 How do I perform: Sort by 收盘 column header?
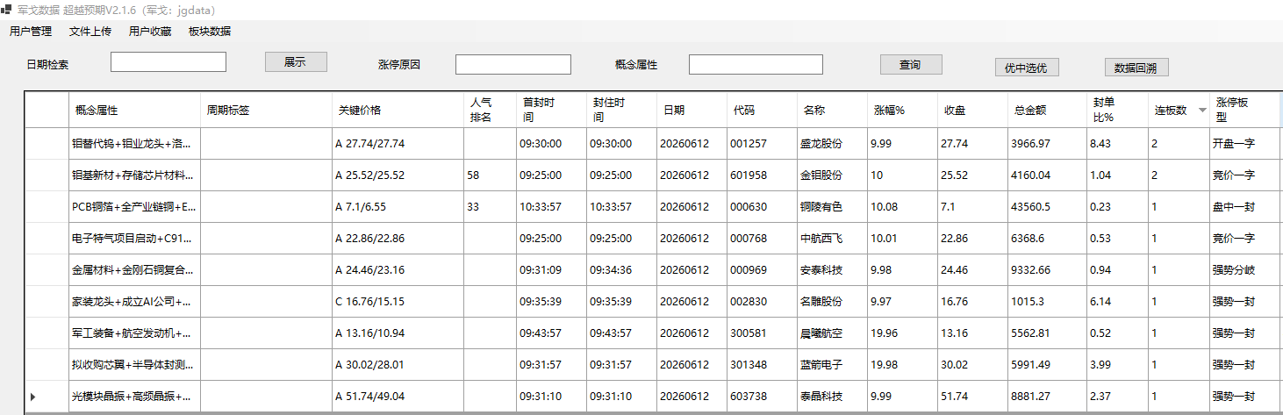[972, 111]
